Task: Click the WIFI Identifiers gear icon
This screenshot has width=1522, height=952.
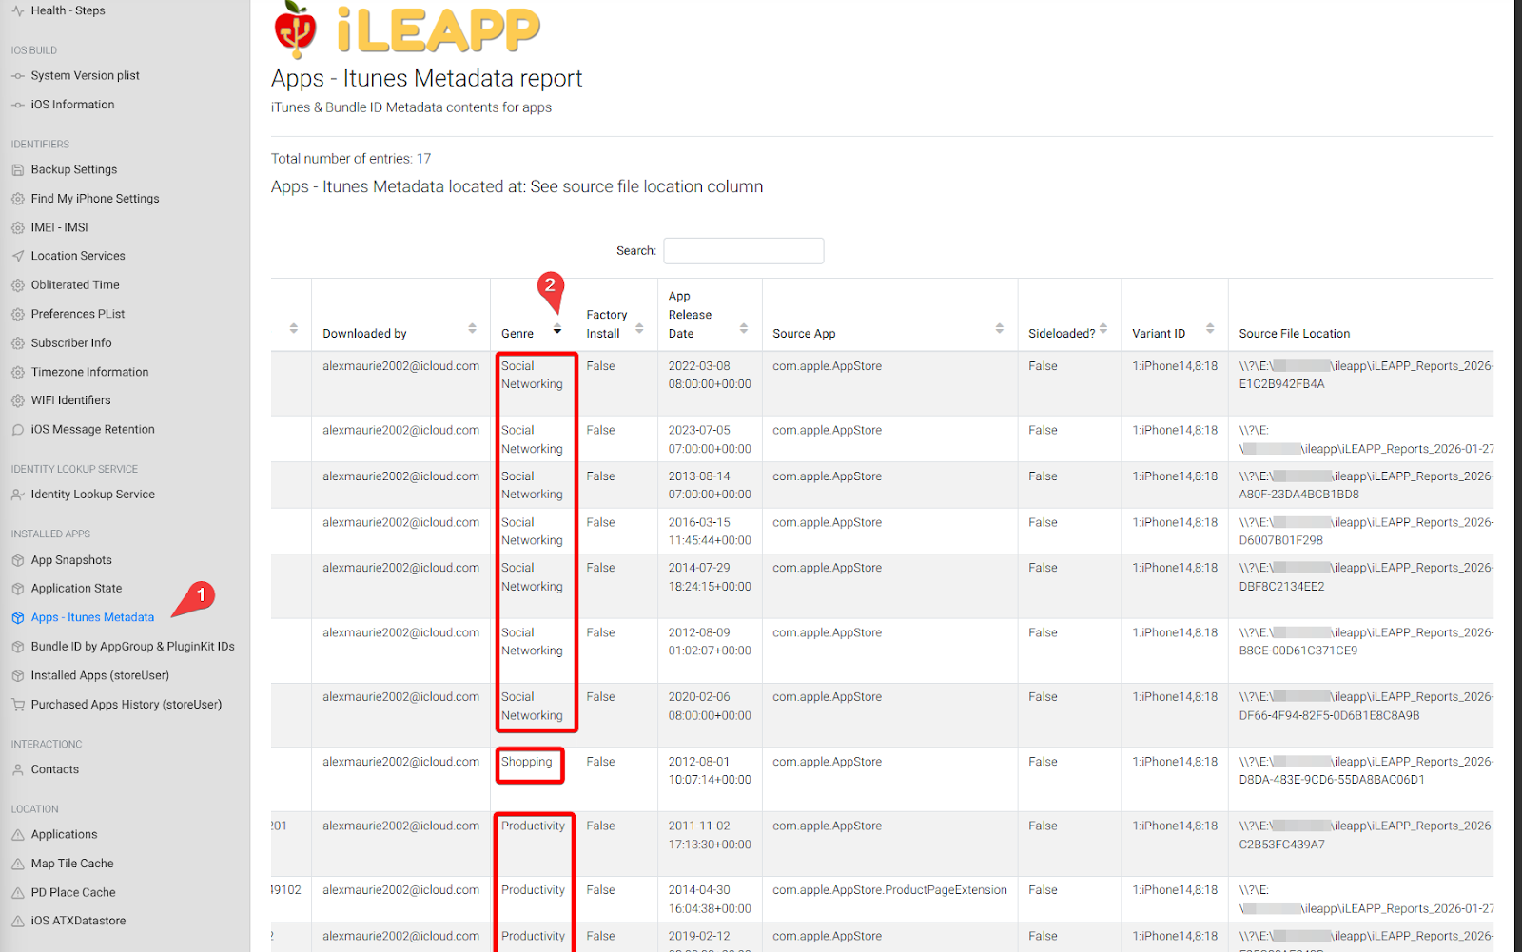Action: pos(18,400)
